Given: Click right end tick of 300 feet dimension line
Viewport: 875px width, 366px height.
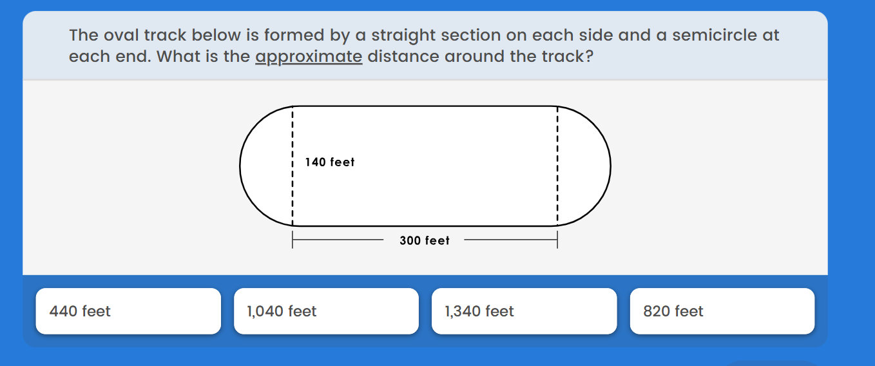Looking at the screenshot, I should 557,241.
